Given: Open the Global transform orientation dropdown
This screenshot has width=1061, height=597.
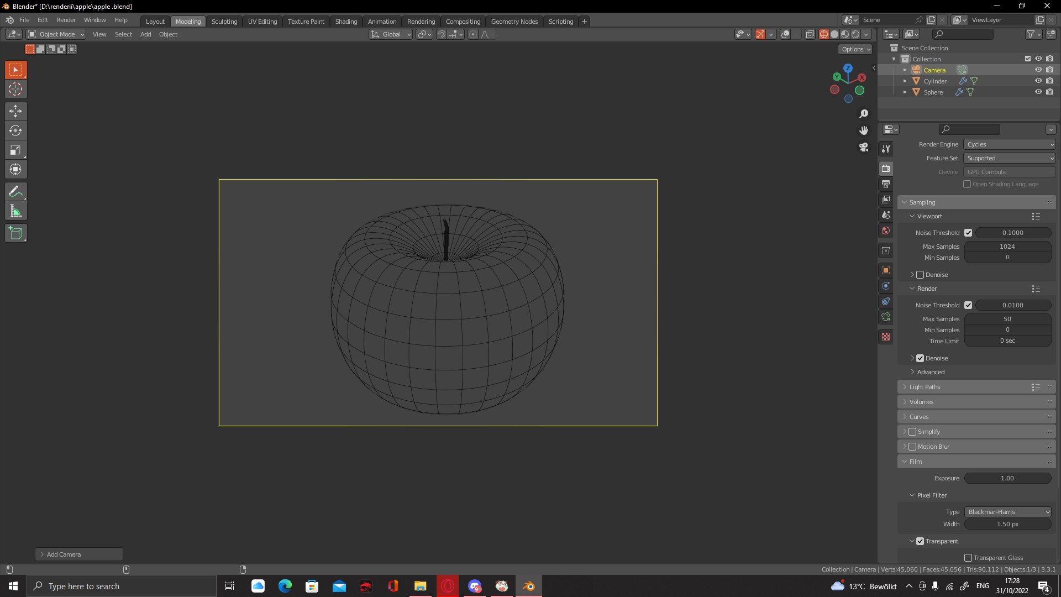Looking at the screenshot, I should 391,34.
